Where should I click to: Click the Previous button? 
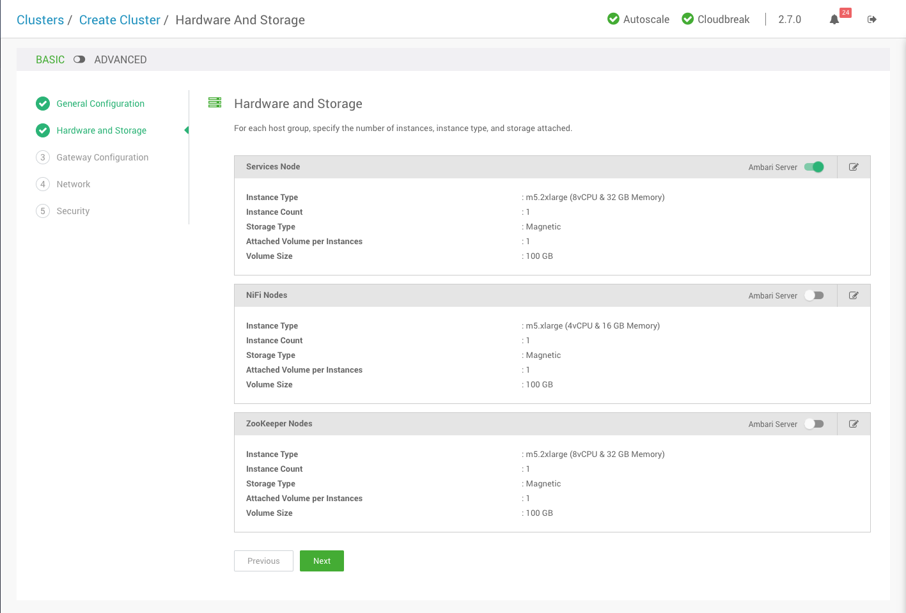263,561
